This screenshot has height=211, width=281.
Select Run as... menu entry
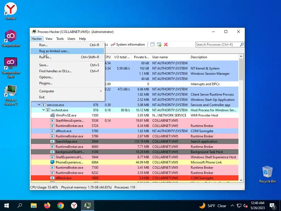point(68,57)
